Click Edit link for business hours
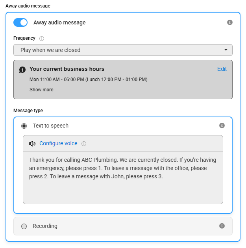This screenshot has width=246, height=248. tap(222, 69)
